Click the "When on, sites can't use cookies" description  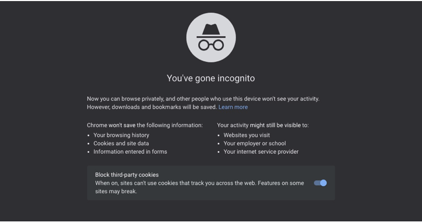pos(199,183)
